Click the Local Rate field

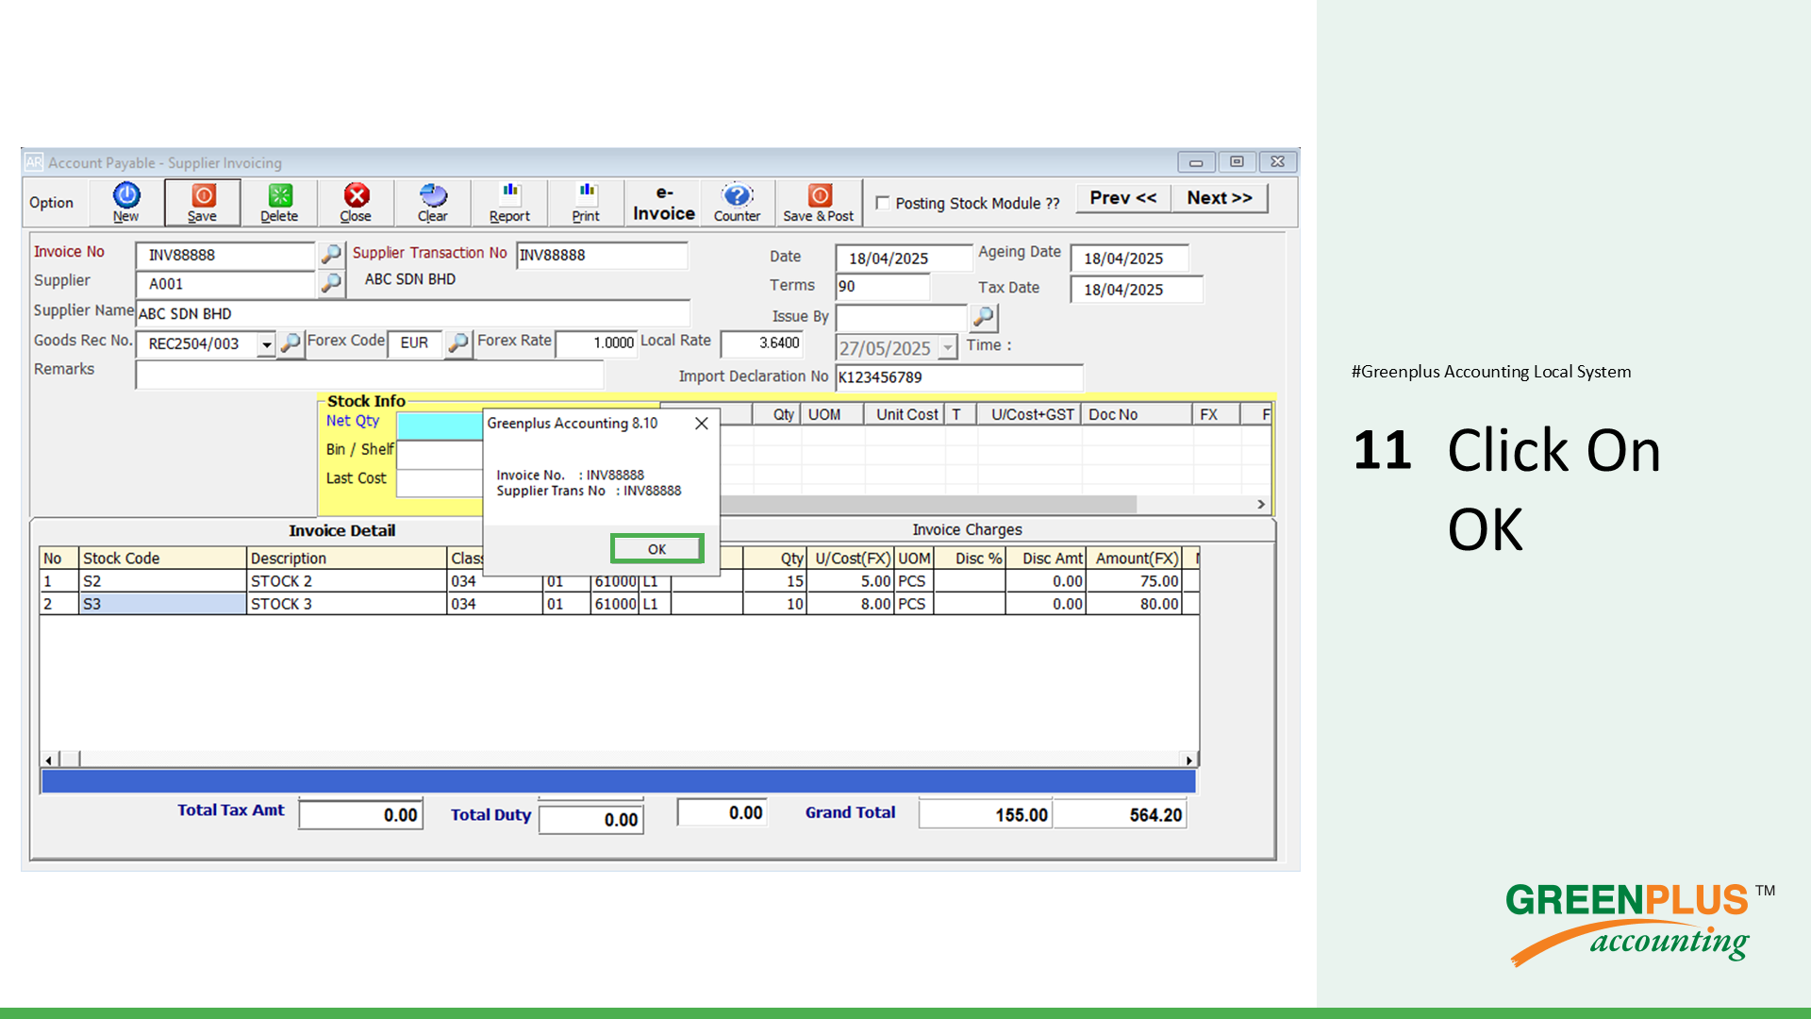(762, 343)
